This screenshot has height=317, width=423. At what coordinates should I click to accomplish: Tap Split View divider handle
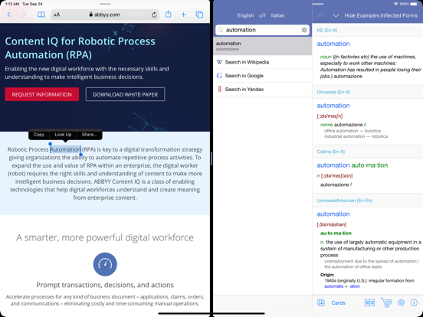pyautogui.click(x=211, y=158)
